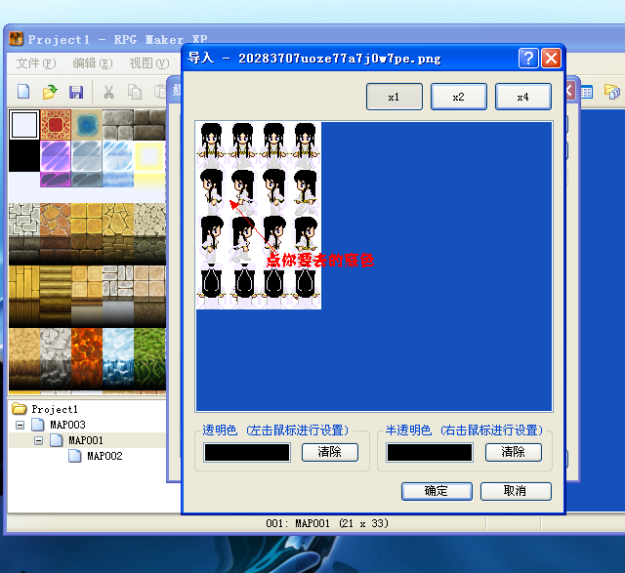Open the 文件(F) menu
The image size is (625, 573).
click(x=36, y=62)
